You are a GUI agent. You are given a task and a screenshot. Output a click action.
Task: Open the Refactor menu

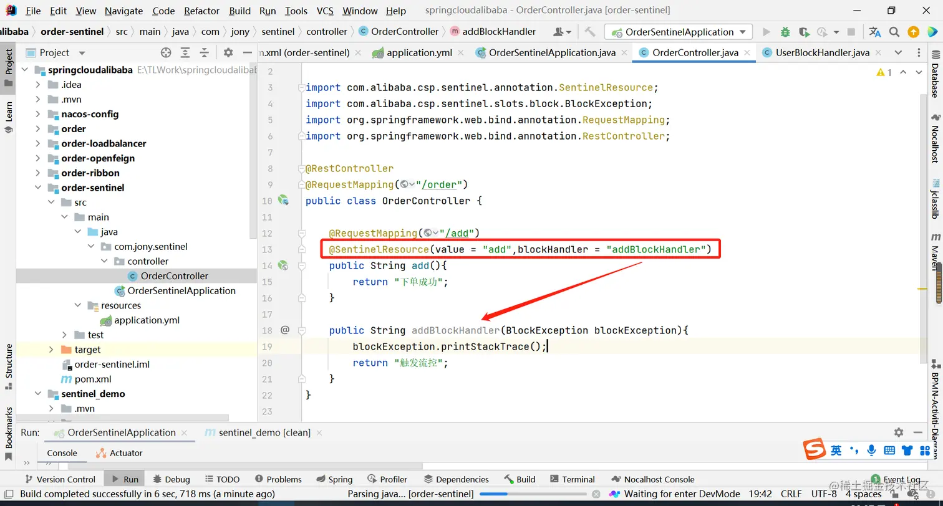(x=202, y=11)
